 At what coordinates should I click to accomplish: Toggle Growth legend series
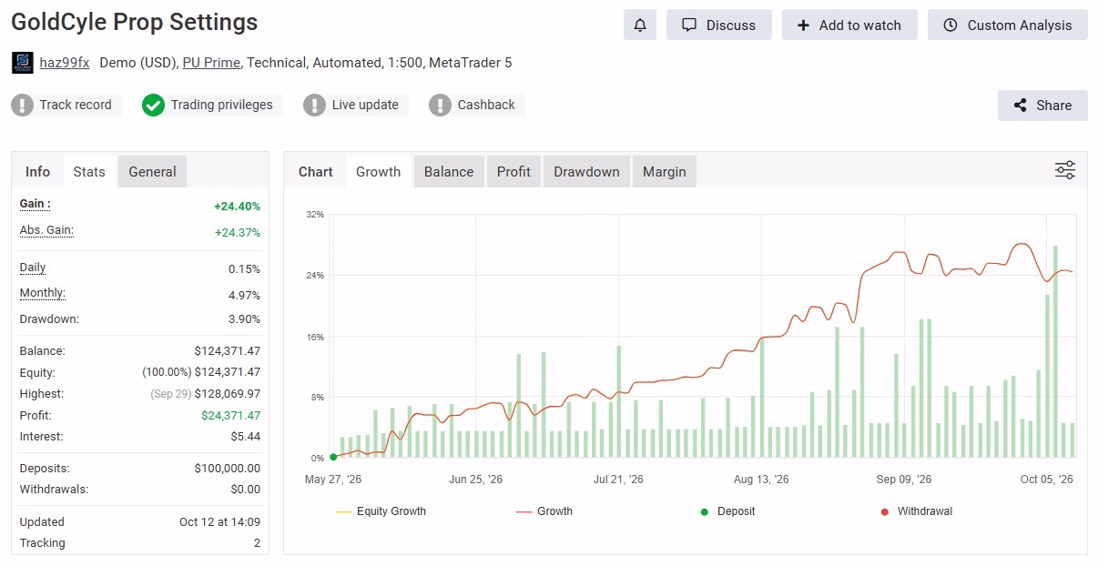pyautogui.click(x=544, y=511)
